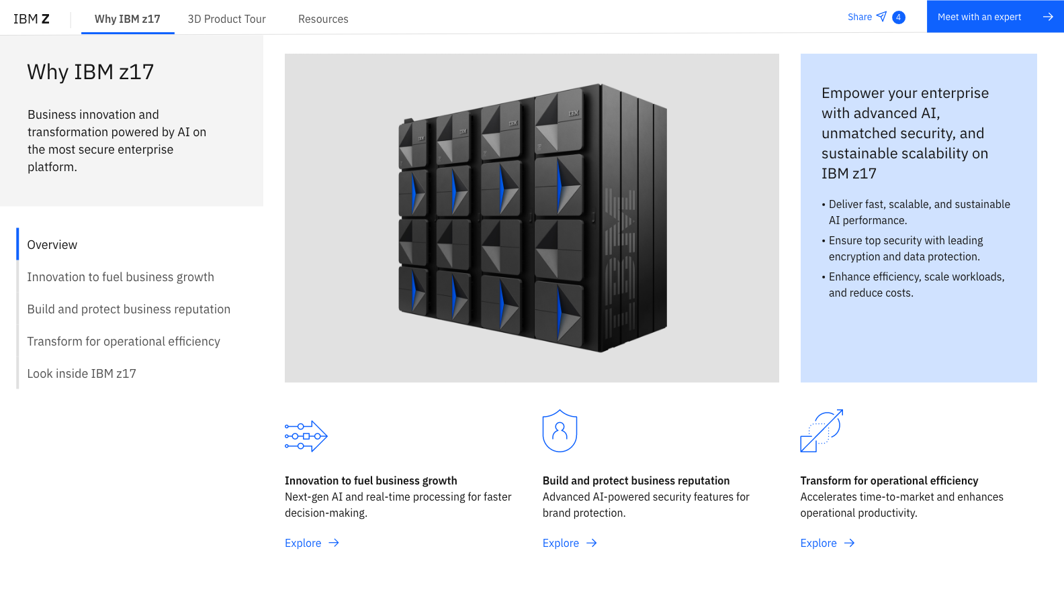Open the 3D Product Tour tab
Screen dimensions: 1064x612
[227, 19]
